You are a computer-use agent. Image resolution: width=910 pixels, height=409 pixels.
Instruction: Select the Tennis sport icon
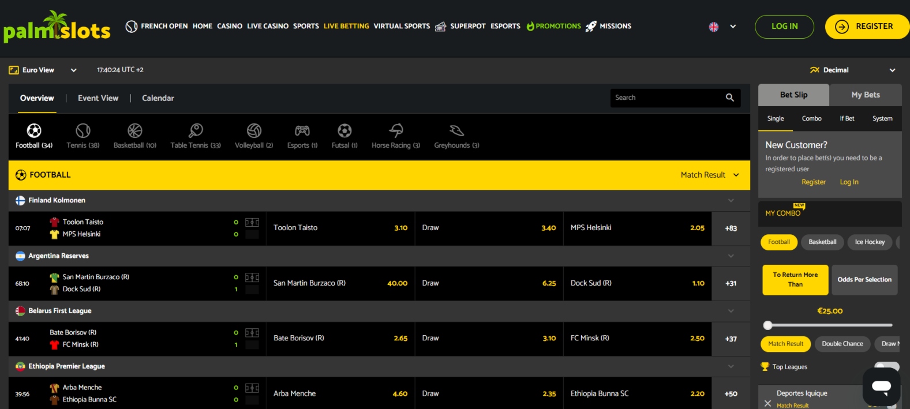[x=83, y=130]
